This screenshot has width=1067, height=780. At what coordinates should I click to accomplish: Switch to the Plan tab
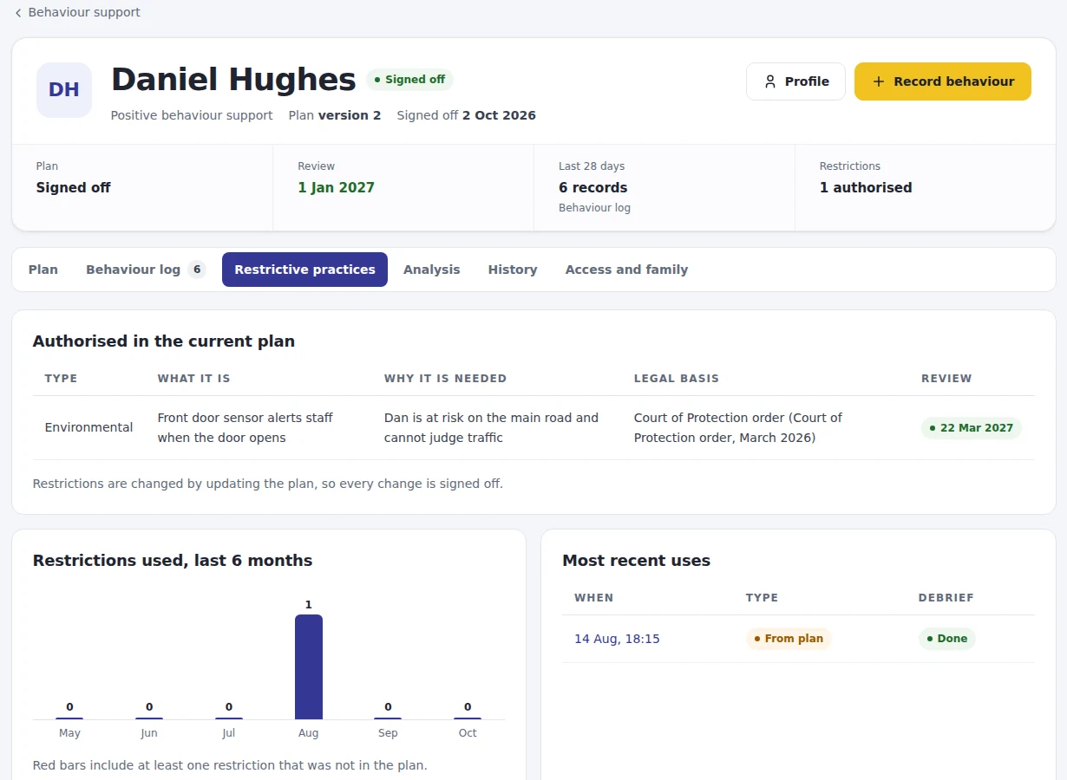pyautogui.click(x=43, y=270)
